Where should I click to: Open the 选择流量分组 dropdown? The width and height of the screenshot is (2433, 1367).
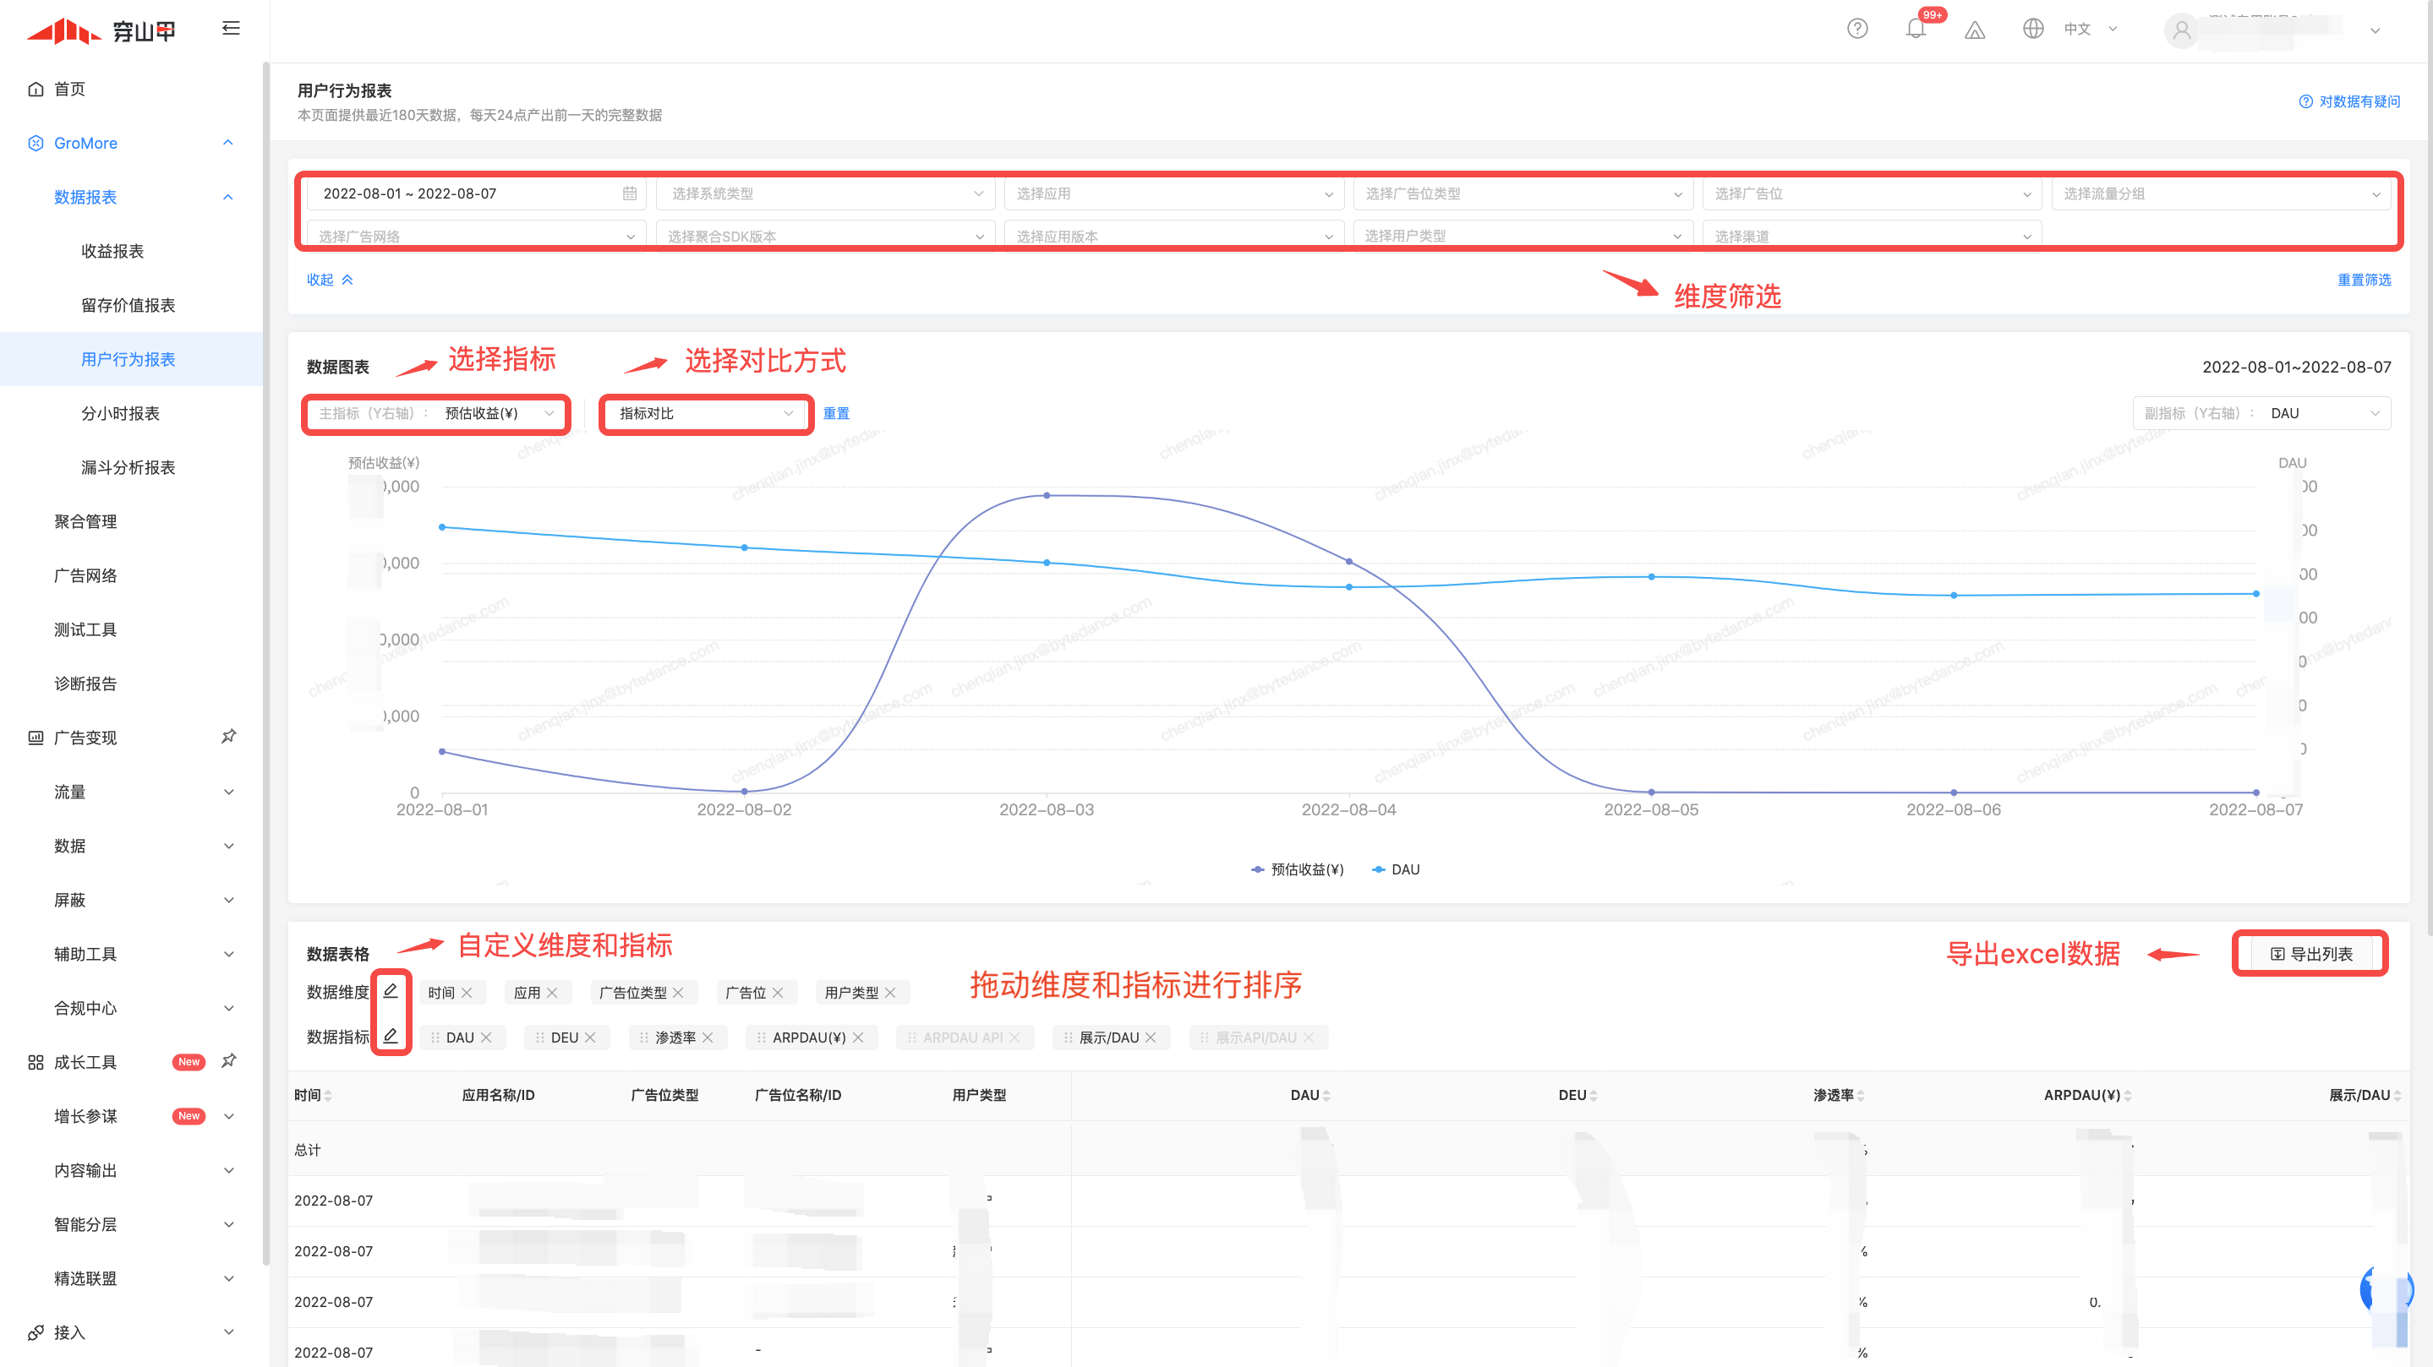(2222, 193)
